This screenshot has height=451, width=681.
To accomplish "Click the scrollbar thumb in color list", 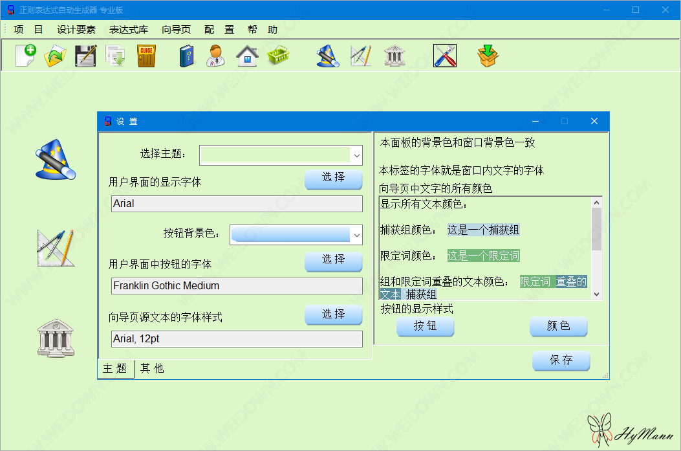I will tap(597, 229).
